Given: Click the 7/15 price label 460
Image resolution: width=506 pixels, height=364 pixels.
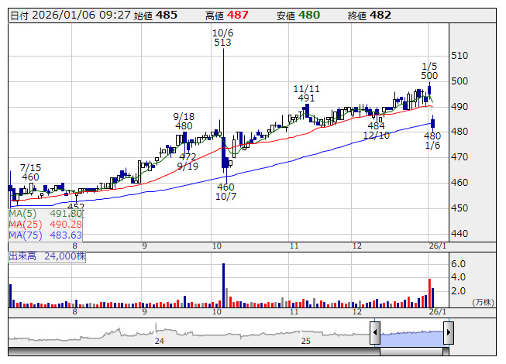Looking at the screenshot, I should tap(29, 177).
